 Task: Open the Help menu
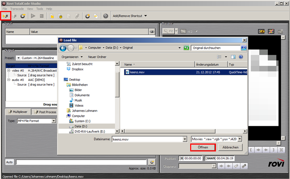pos(49,9)
